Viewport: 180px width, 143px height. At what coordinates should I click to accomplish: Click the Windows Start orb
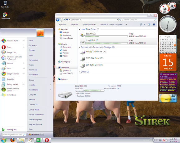point(4,140)
